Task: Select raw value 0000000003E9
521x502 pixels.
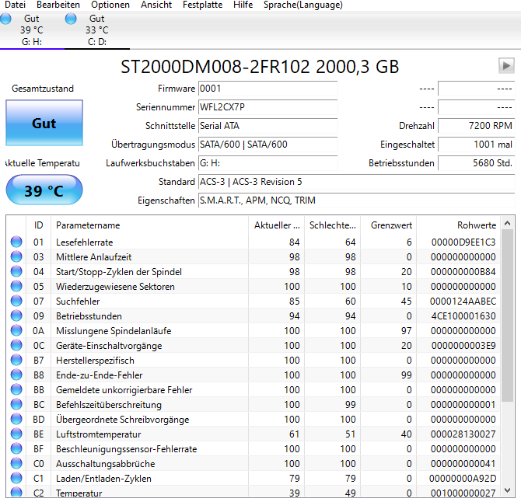Action: 463,345
